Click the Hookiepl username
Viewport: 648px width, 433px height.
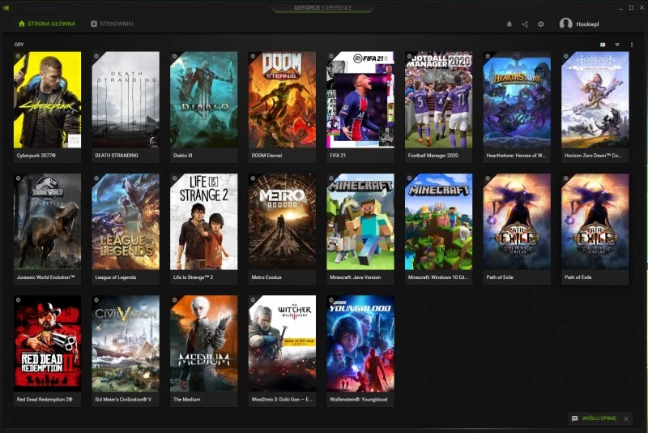(587, 24)
